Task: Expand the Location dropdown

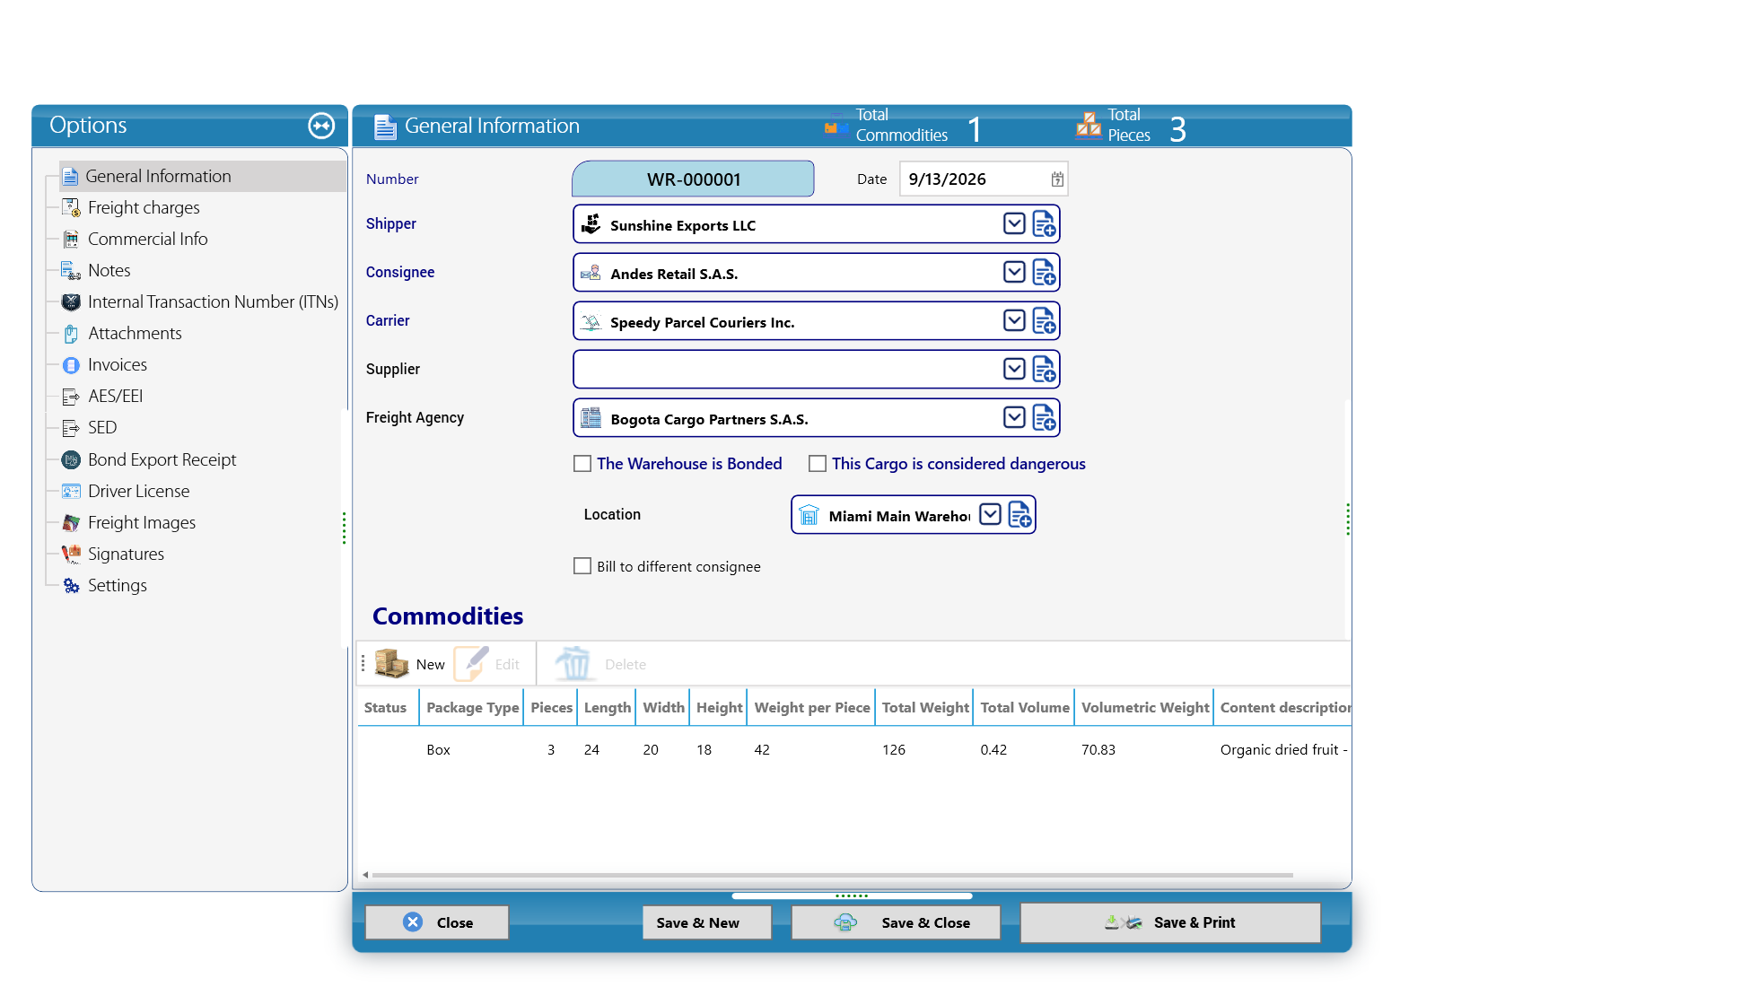Action: click(990, 515)
